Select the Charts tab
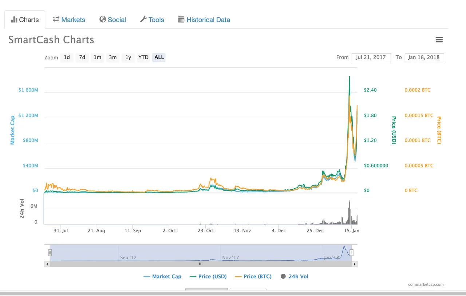Image resolution: width=466 pixels, height=296 pixels. [x=25, y=20]
